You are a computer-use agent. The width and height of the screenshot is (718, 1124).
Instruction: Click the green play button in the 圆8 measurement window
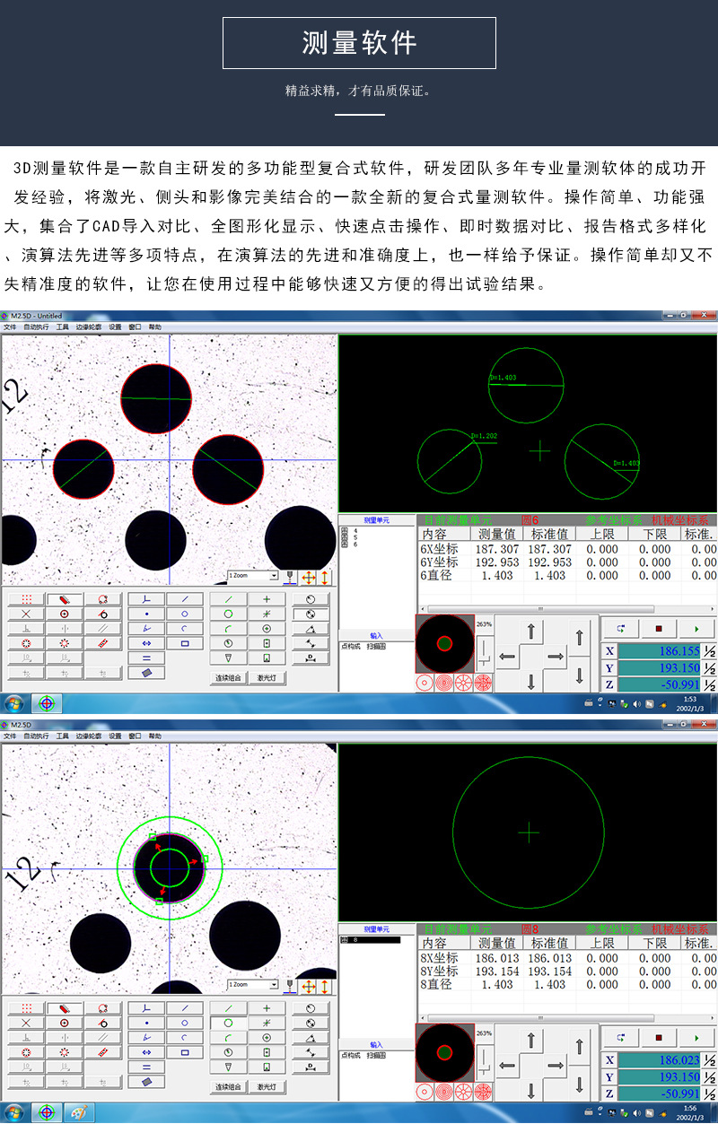point(697,1037)
